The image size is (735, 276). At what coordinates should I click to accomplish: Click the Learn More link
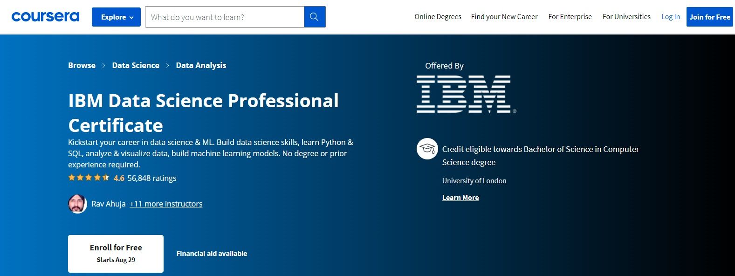[460, 198]
